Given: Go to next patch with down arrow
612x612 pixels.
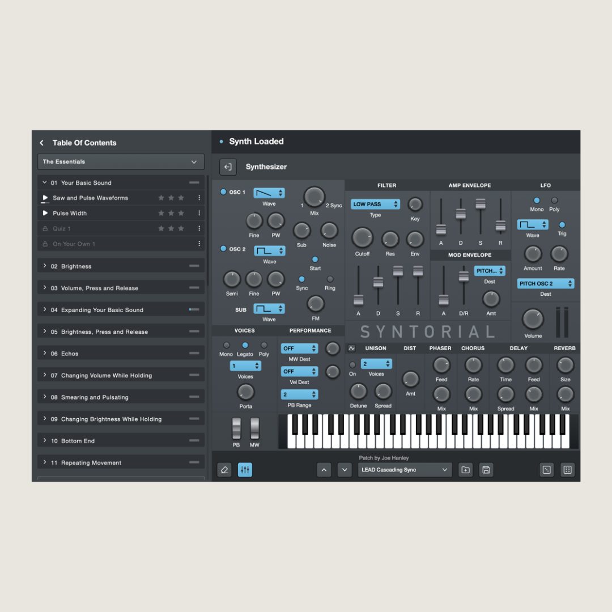Looking at the screenshot, I should click(345, 470).
